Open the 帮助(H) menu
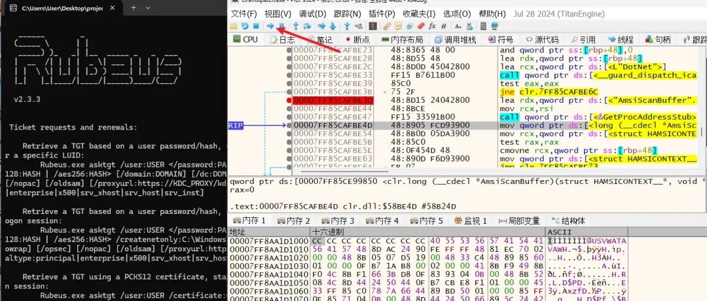 click(492, 14)
